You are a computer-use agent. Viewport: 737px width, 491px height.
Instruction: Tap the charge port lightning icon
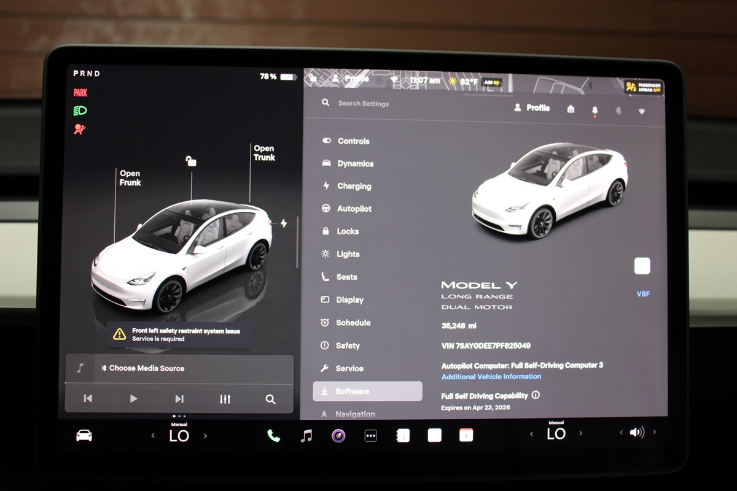pos(283,223)
